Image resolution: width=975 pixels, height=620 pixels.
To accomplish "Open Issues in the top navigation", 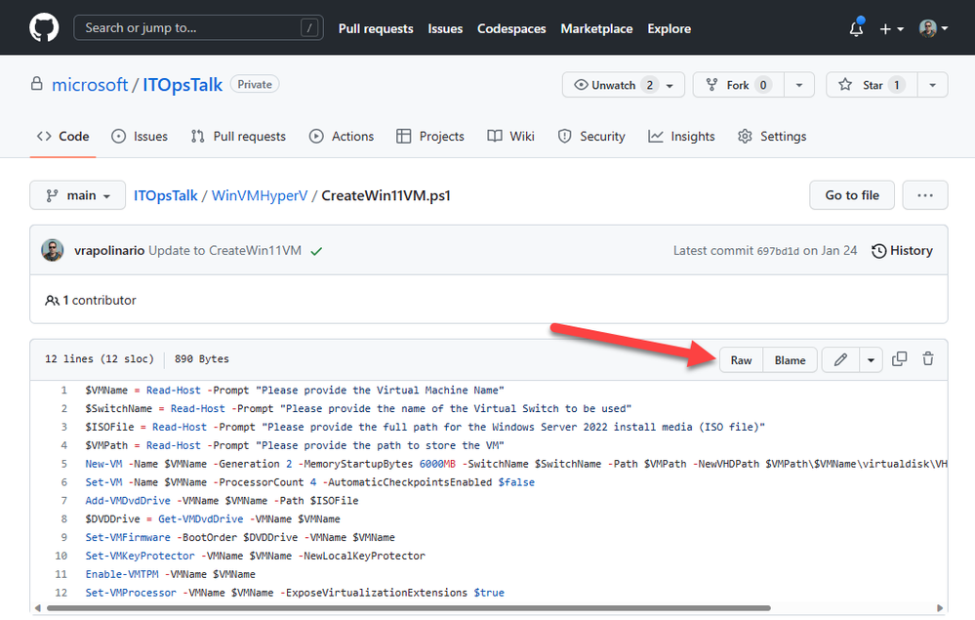I will click(x=445, y=28).
